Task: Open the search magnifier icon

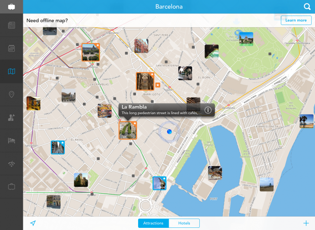Action: pyautogui.click(x=307, y=6)
